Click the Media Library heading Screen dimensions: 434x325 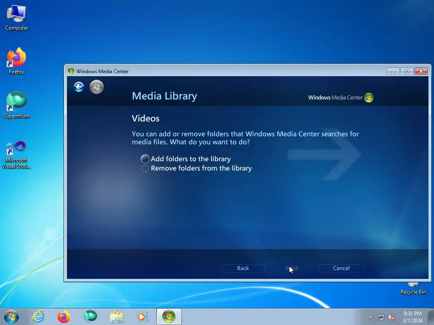click(x=164, y=96)
